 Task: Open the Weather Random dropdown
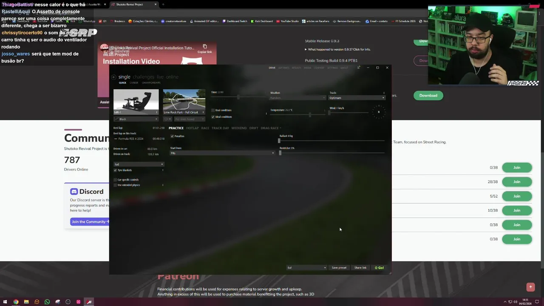[x=297, y=98]
